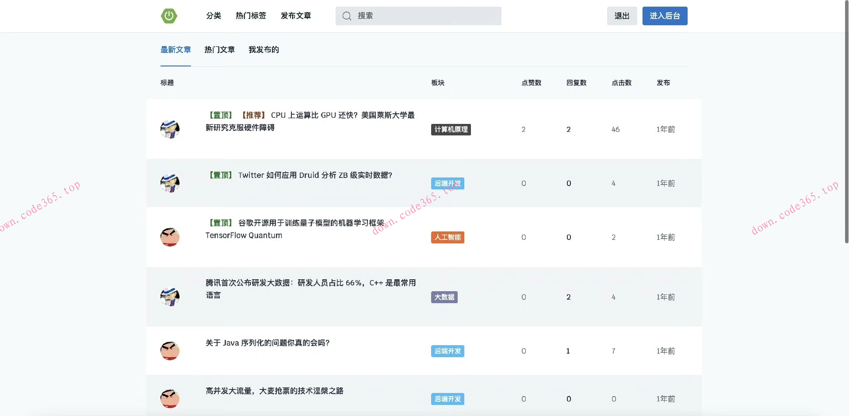Open the 分类 dropdown menu
The image size is (849, 416).
coord(213,15)
